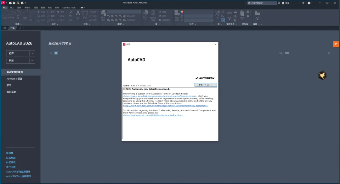Select the 开始 start tab
The width and height of the screenshot is (340, 184).
pos(12,28)
